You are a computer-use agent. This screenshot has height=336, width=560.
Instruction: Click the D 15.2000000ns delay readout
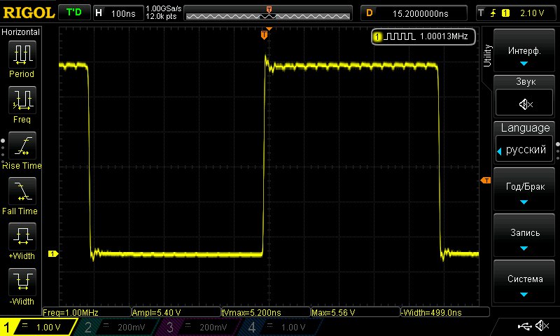[x=414, y=13]
